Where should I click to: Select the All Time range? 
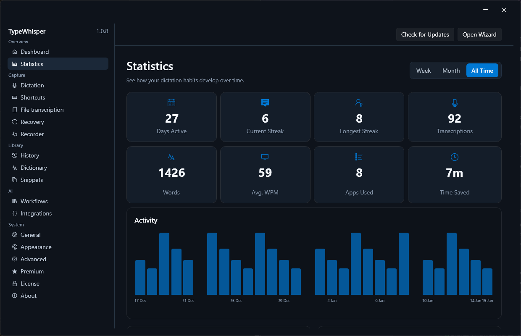point(482,71)
